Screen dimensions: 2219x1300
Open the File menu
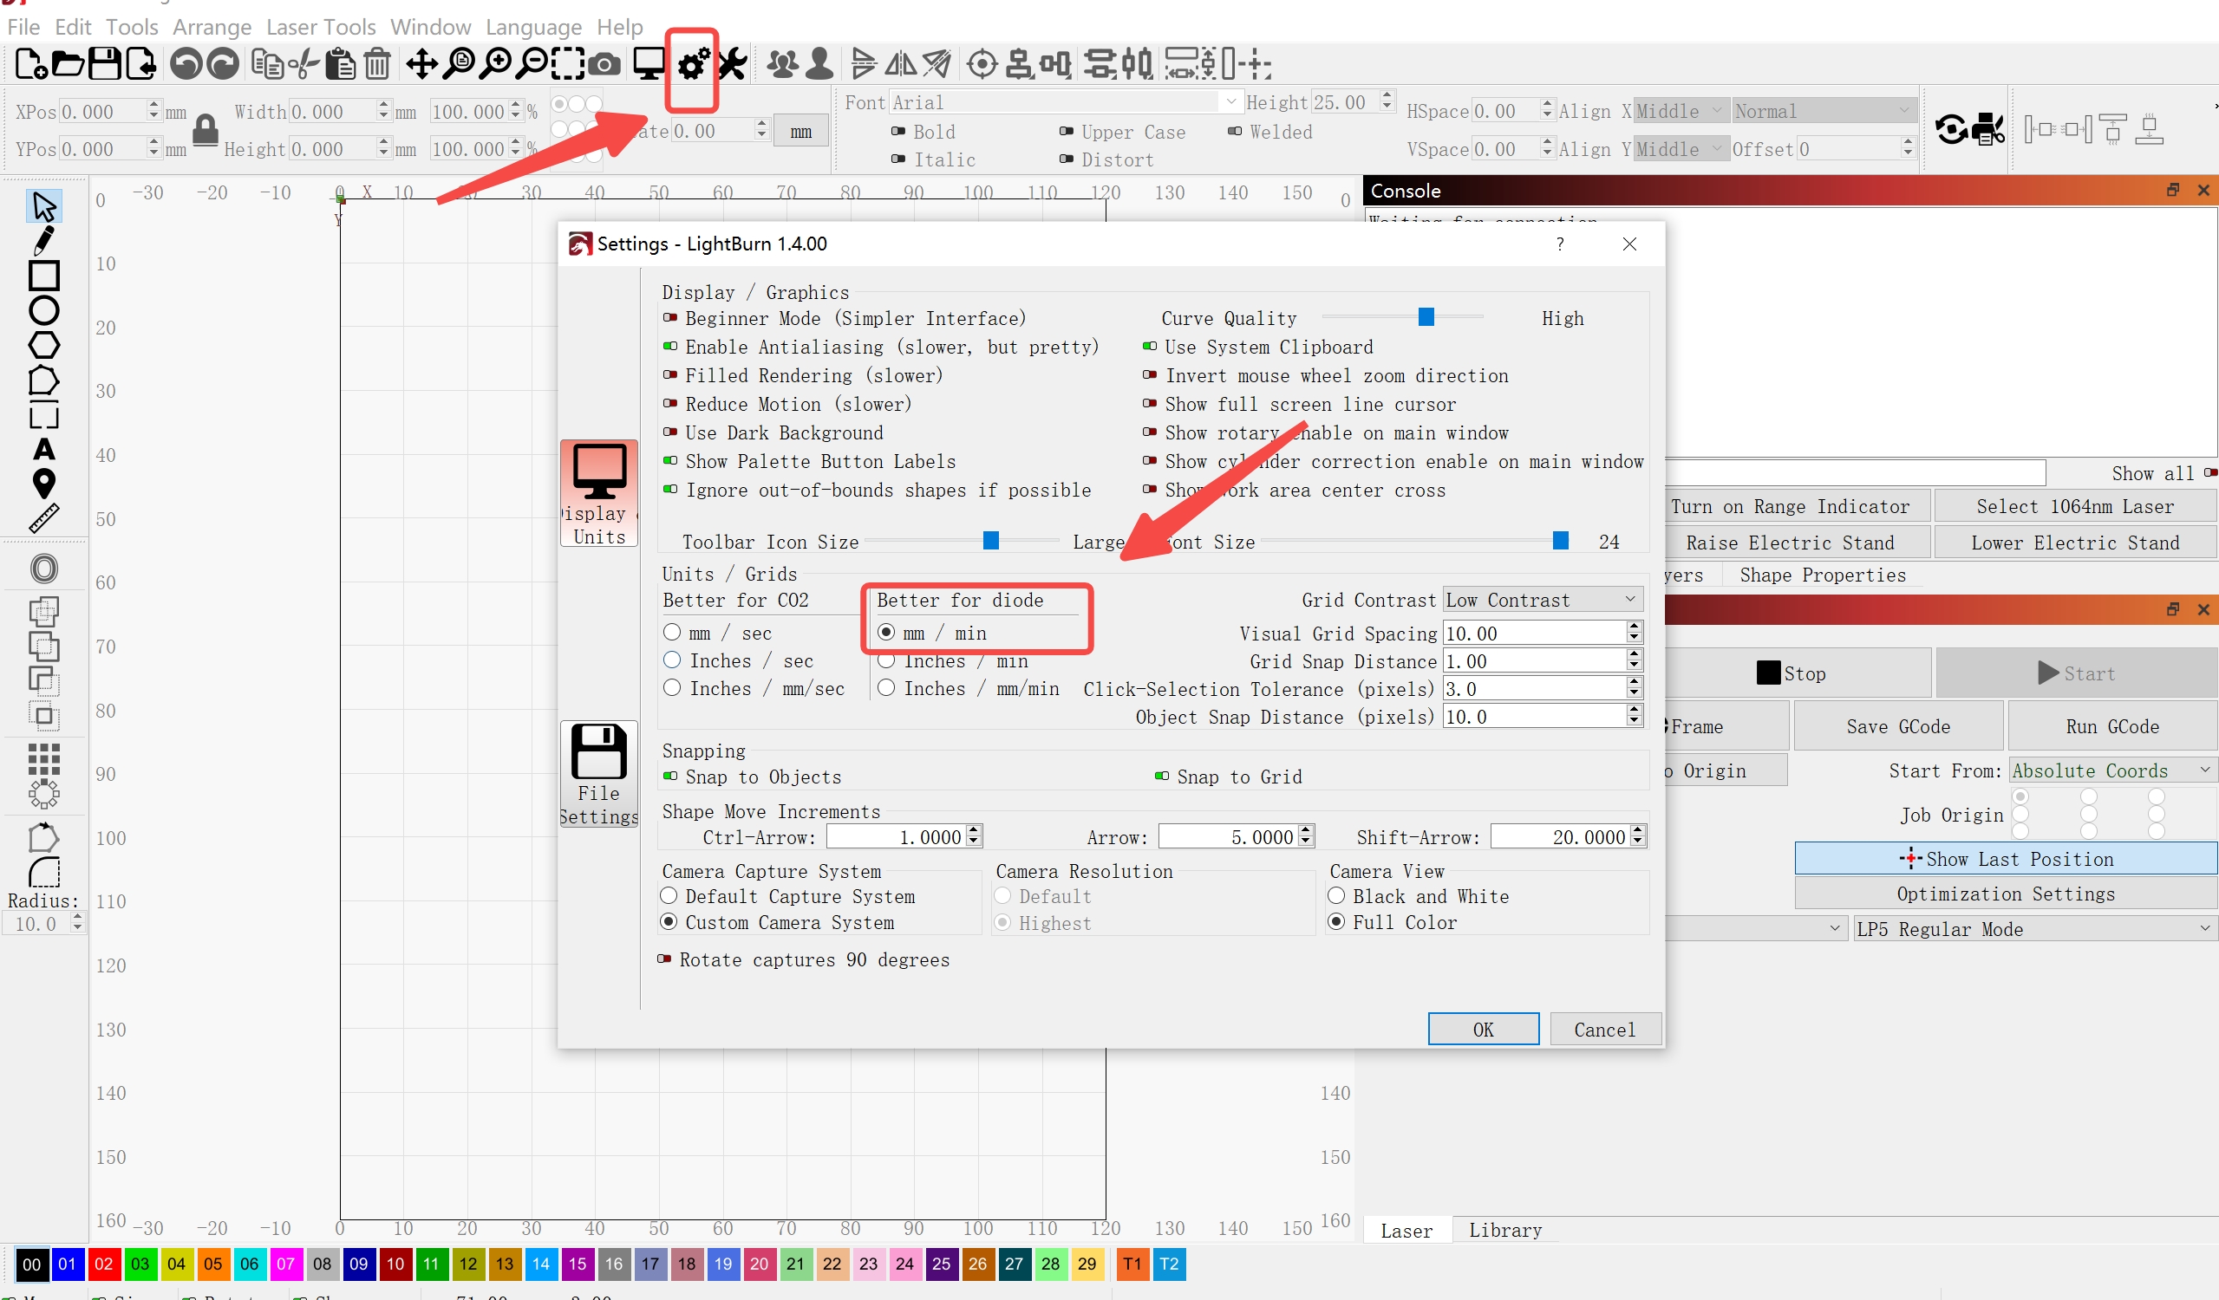pyautogui.click(x=23, y=27)
